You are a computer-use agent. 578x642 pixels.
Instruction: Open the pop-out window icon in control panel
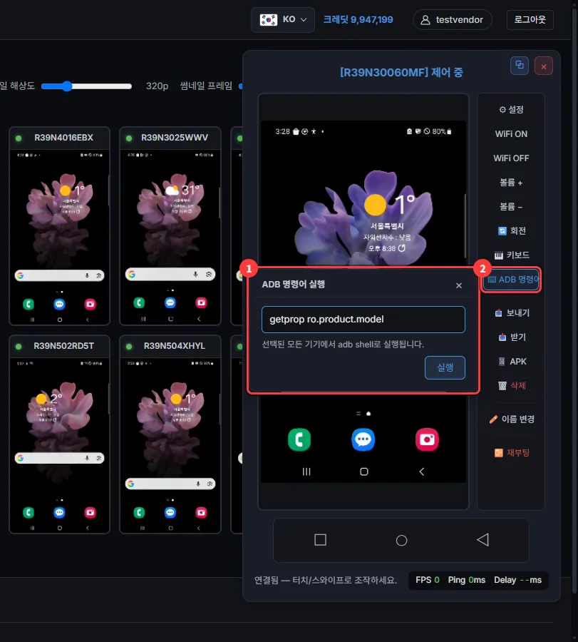point(520,66)
